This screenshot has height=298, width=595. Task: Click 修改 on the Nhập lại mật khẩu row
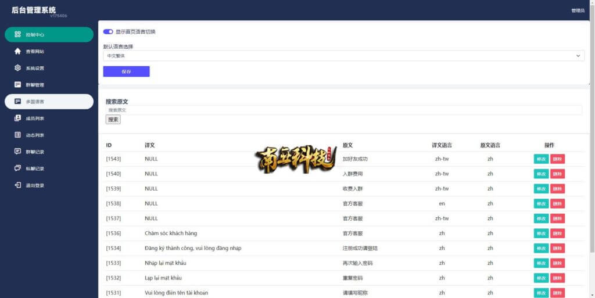[x=541, y=263]
